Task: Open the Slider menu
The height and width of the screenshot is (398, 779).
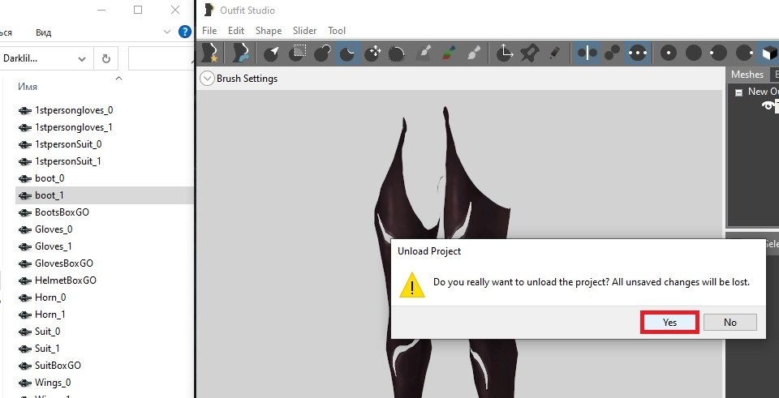Action: click(305, 31)
